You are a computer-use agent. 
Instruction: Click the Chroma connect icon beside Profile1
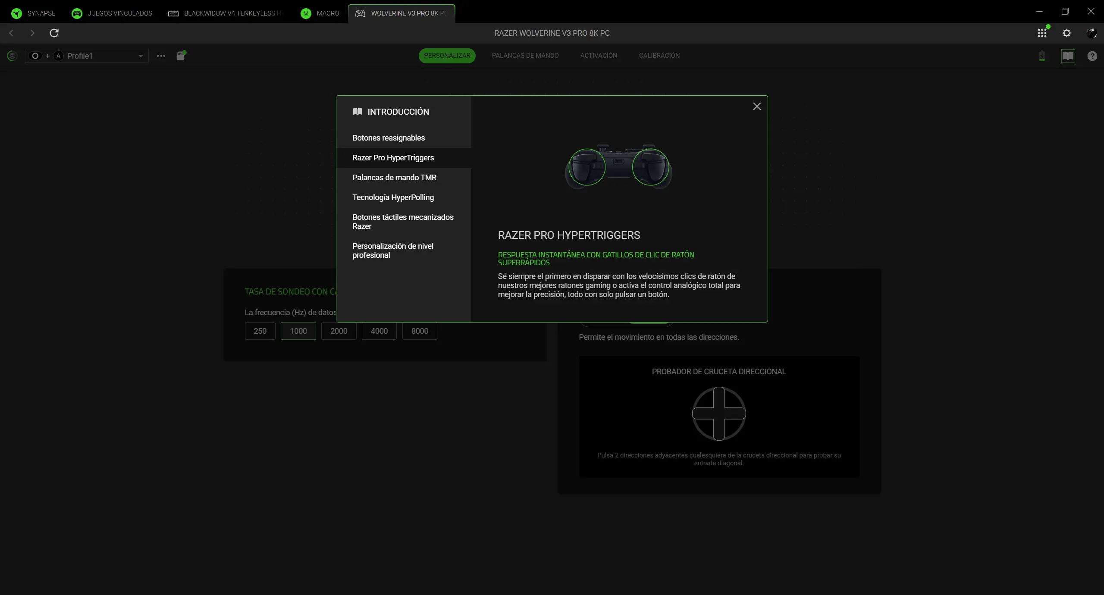tap(181, 56)
